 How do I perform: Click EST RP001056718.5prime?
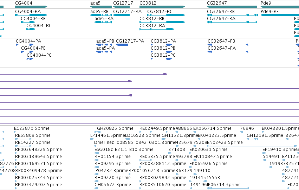pos(130,174)
